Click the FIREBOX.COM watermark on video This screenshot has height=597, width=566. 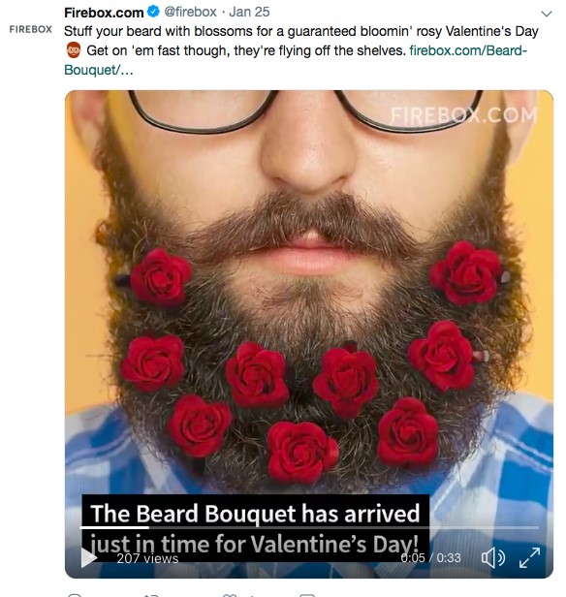coord(463,115)
